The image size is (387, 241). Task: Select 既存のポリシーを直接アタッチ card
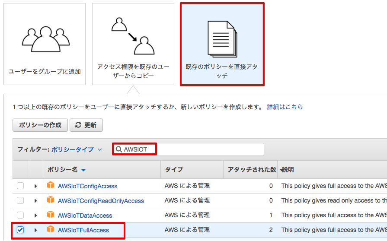point(222,44)
